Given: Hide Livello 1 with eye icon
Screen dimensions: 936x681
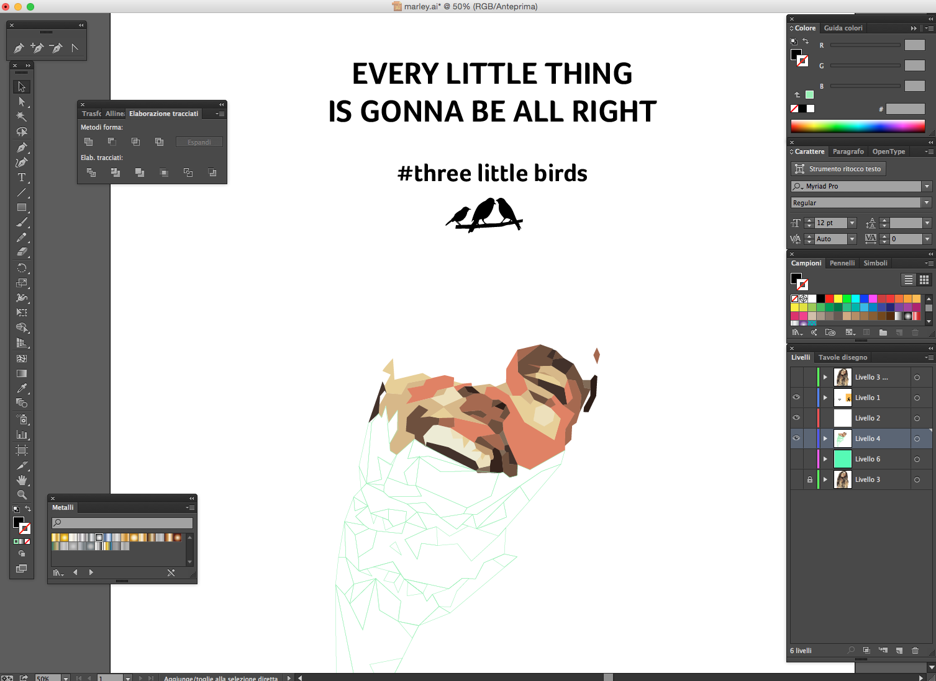Looking at the screenshot, I should (x=796, y=398).
